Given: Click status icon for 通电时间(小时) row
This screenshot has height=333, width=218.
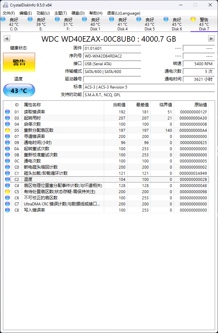Looking at the screenshot, I should [x=7, y=142].
